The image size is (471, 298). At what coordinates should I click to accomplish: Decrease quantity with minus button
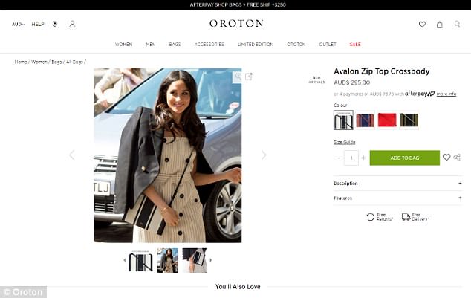pyautogui.click(x=339, y=158)
